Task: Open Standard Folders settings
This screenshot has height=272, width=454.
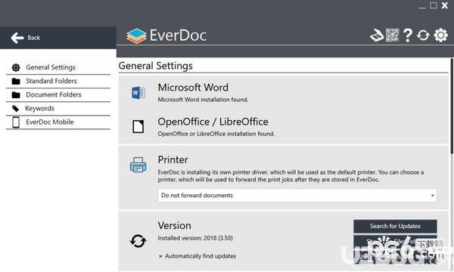Action: [58, 81]
